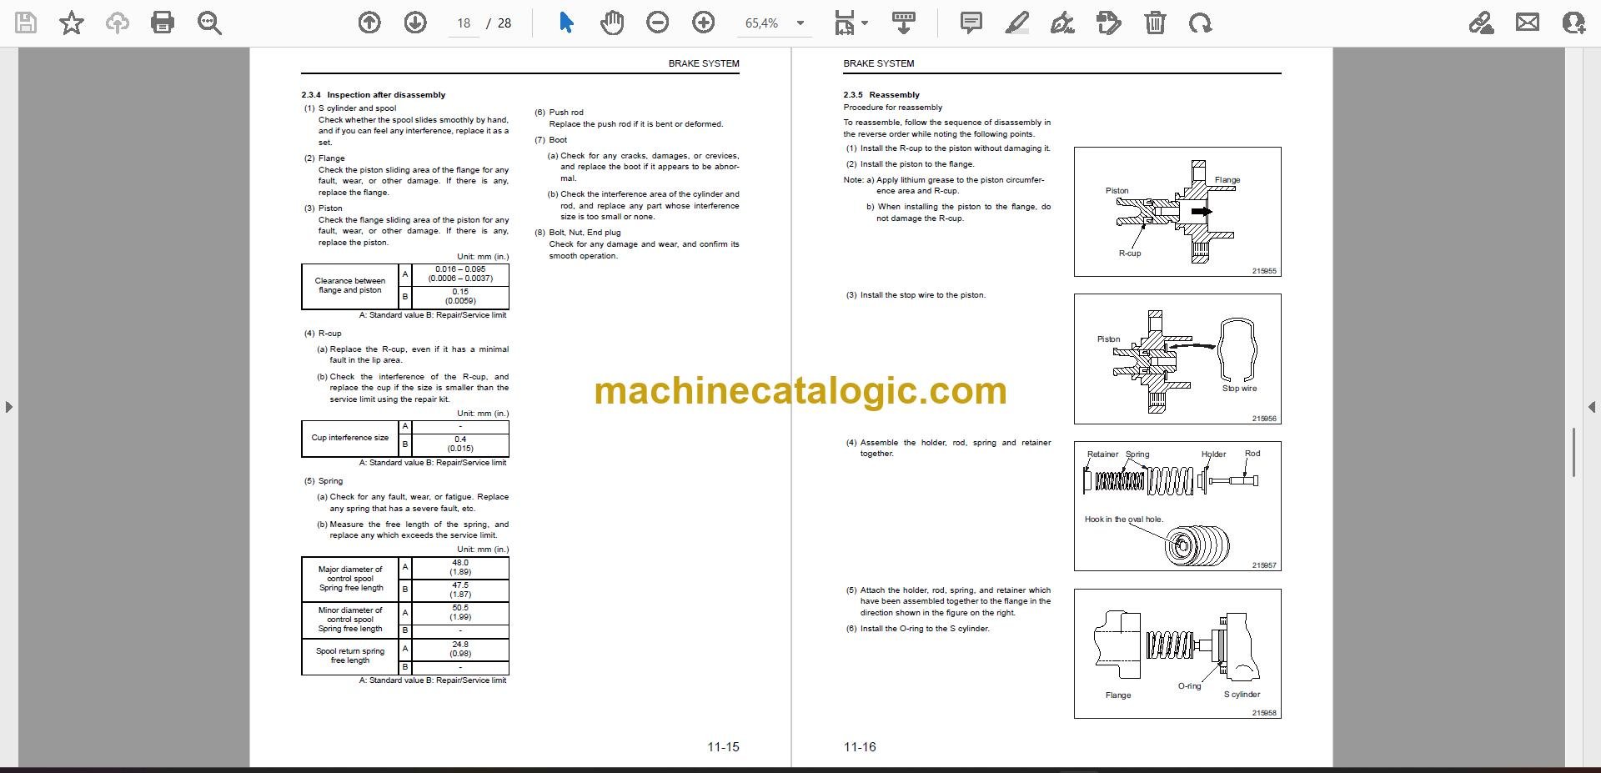1601x773 pixels.
Task: Click the retainer spring holder rod diagram
Action: point(1177,506)
